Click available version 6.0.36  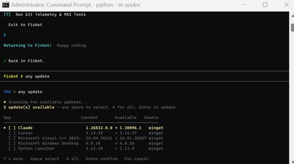click(x=127, y=143)
